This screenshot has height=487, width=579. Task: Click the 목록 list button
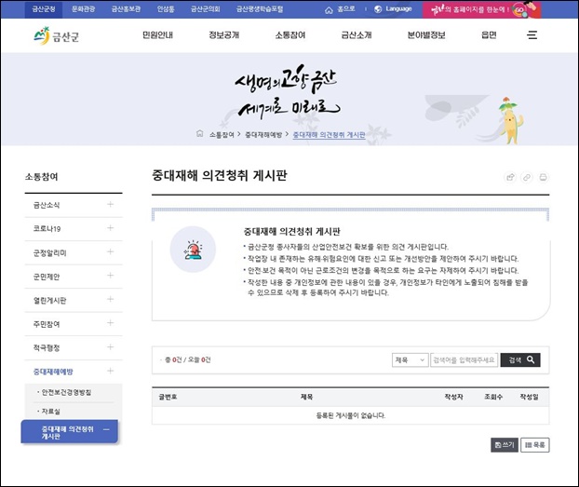click(x=535, y=445)
